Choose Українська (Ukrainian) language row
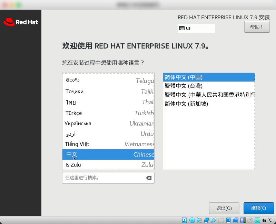The width and height of the screenshot is (276, 224). (108, 124)
